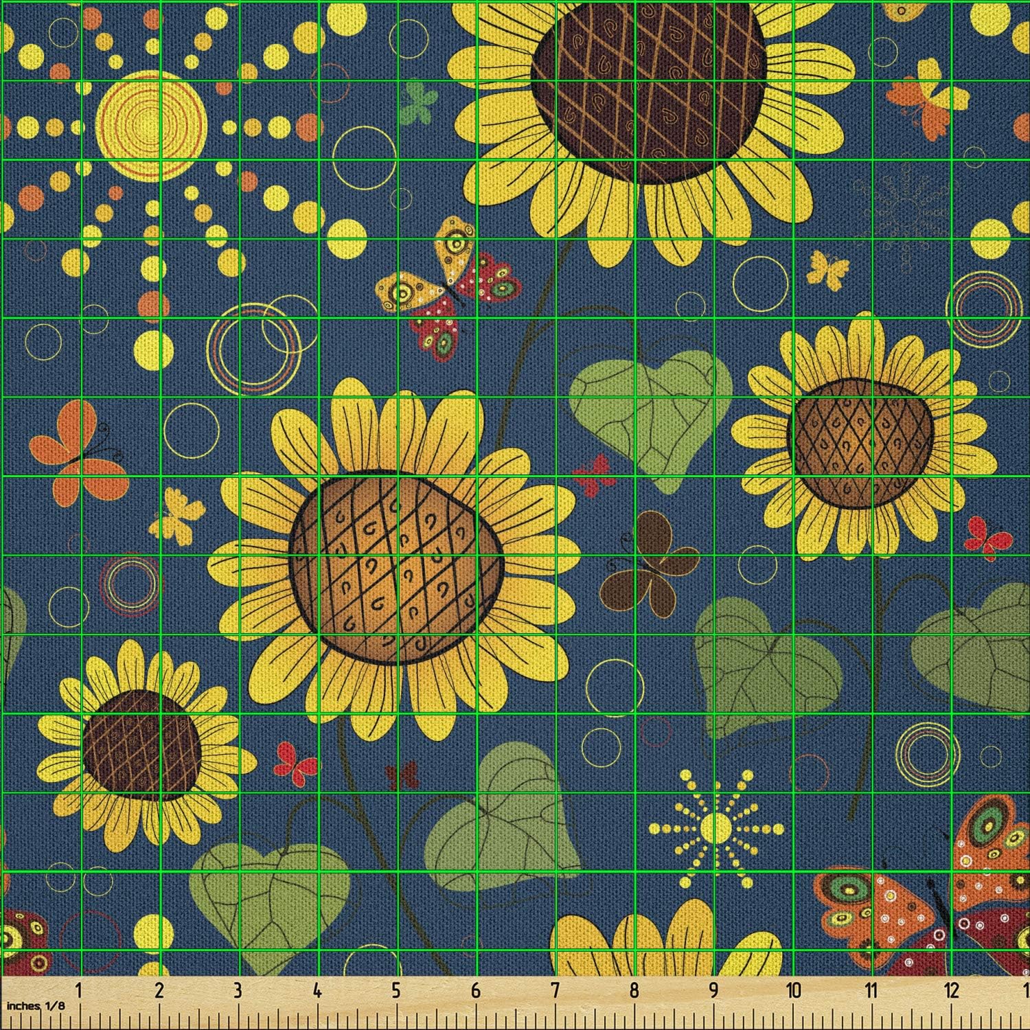The height and width of the screenshot is (1030, 1030).
Task: Click the number 4 on the ruler
Action: click(x=317, y=991)
